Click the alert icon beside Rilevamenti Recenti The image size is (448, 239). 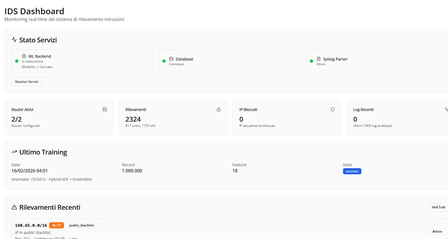click(x=14, y=207)
